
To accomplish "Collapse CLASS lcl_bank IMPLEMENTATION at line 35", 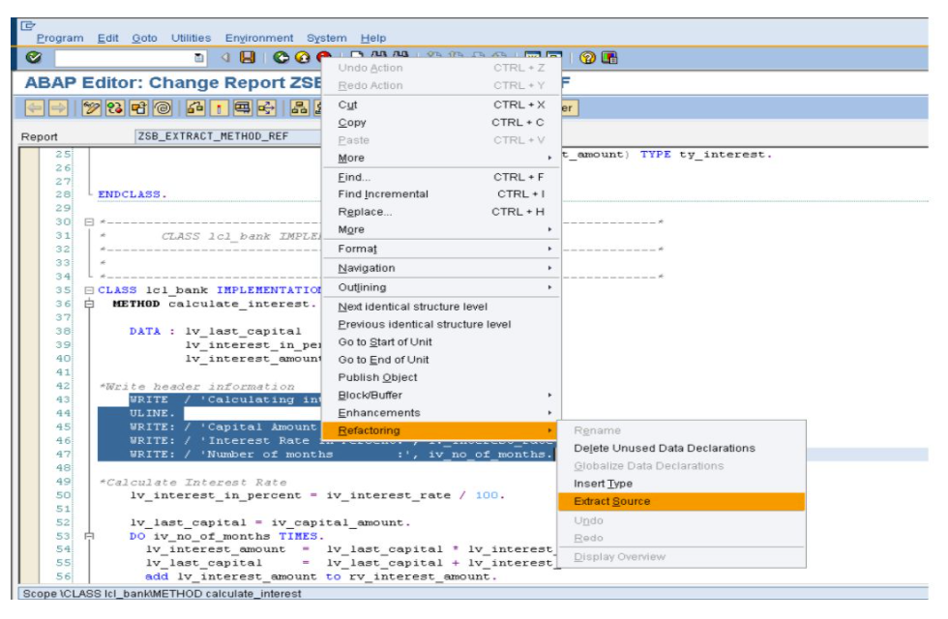I will [x=89, y=290].
